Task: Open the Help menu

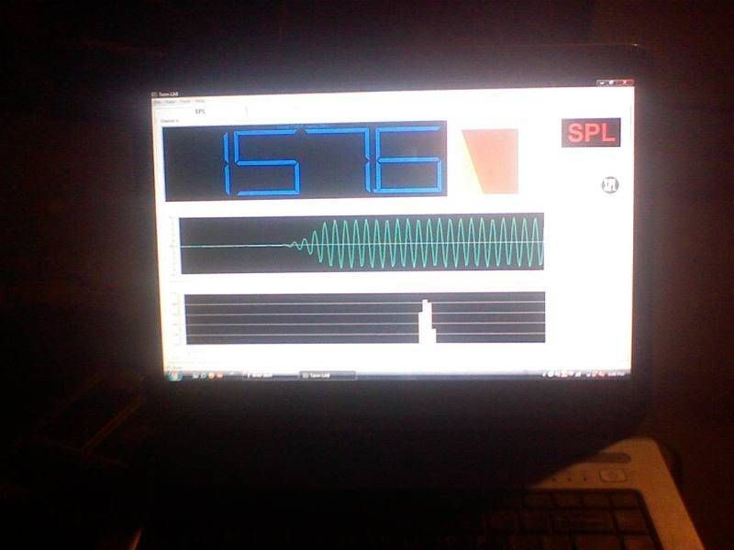Action: point(199,102)
